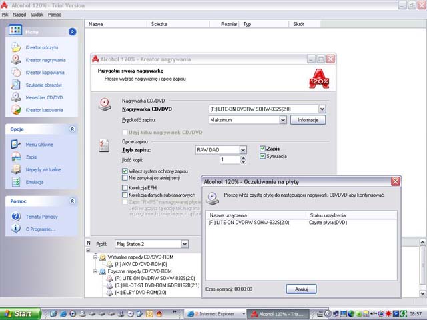The image size is (427, 320).
Task: Toggle Zapis checkbox
Action: (262, 149)
